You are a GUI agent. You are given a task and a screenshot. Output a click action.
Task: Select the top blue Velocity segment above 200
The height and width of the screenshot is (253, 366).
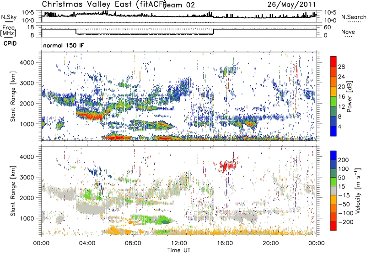334,155
